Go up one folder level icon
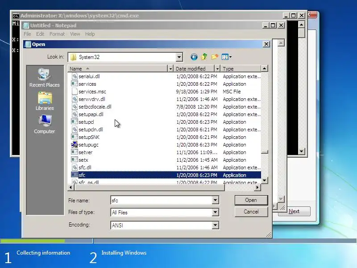The width and height of the screenshot is (357, 268). pyautogui.click(x=204, y=57)
